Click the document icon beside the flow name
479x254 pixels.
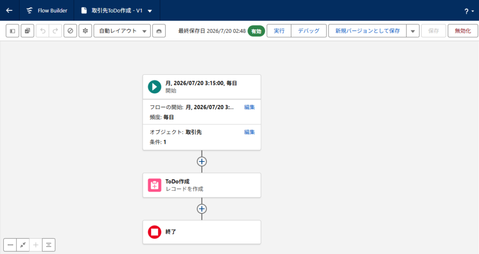[x=84, y=10]
